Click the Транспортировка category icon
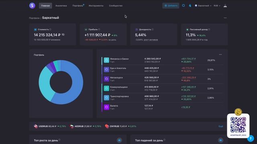 106,98
